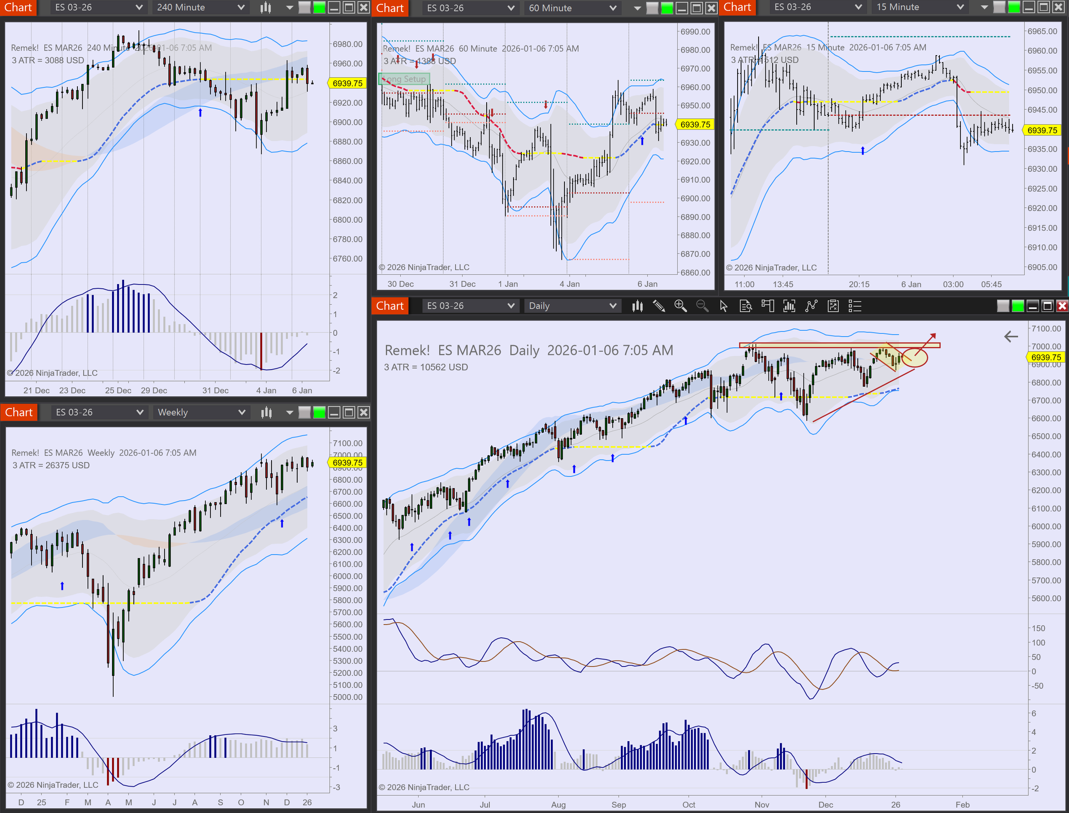This screenshot has height=813, width=1069.
Task: Open the Data Box icon
Action: click(745, 306)
